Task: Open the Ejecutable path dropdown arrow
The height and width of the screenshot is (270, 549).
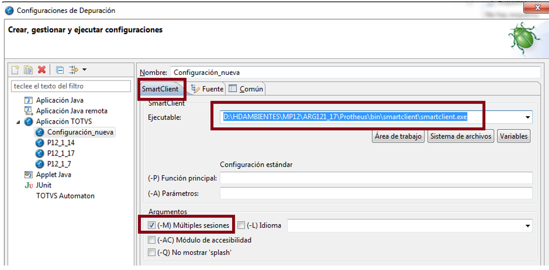Action: [x=527, y=117]
